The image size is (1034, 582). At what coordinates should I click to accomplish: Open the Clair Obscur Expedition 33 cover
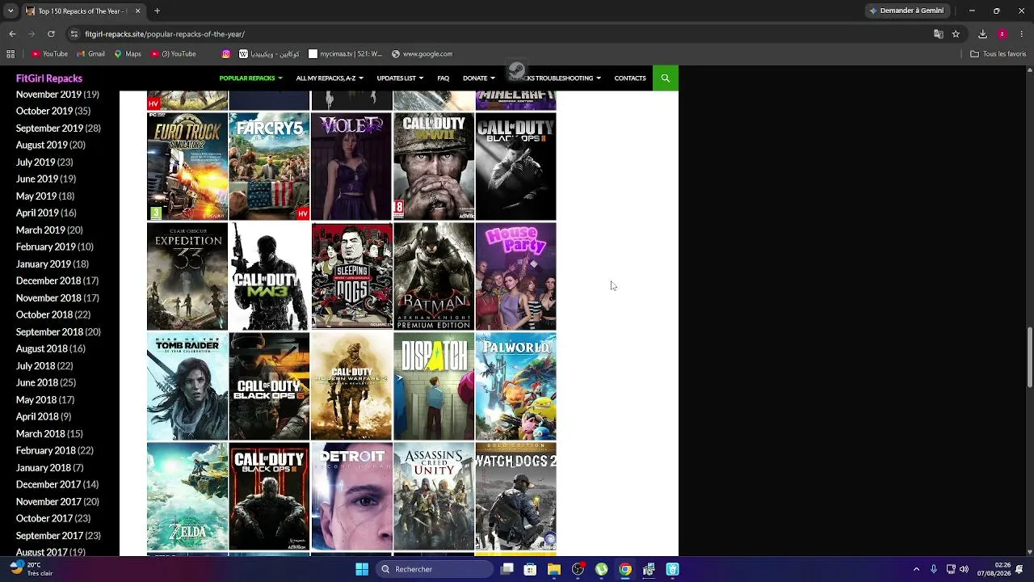[x=187, y=276]
